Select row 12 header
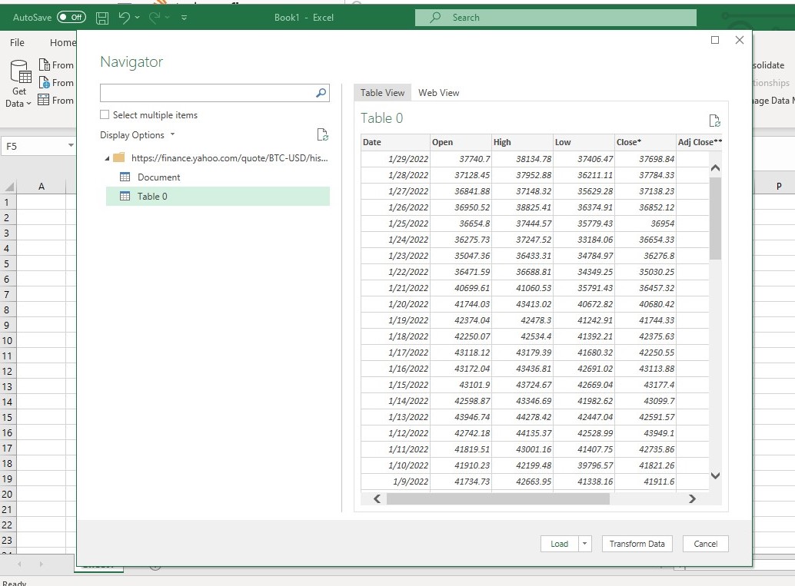 point(7,371)
